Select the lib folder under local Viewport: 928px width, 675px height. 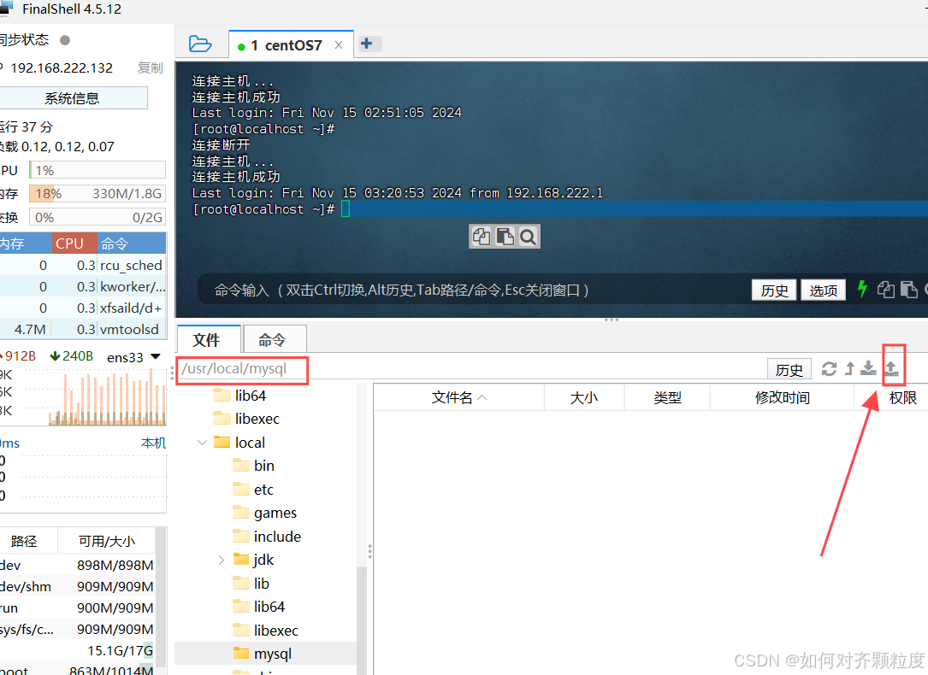251,584
